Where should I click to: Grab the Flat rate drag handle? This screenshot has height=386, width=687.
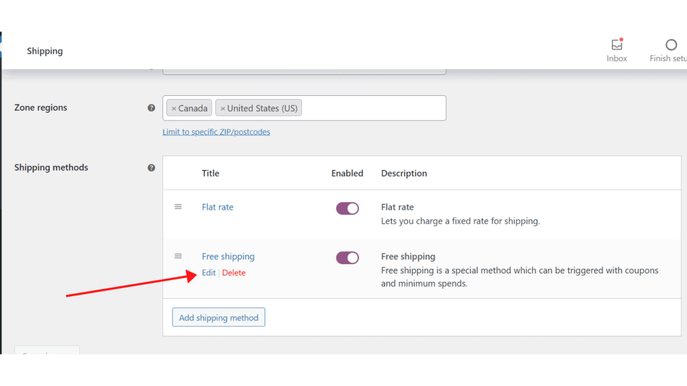pyautogui.click(x=178, y=207)
